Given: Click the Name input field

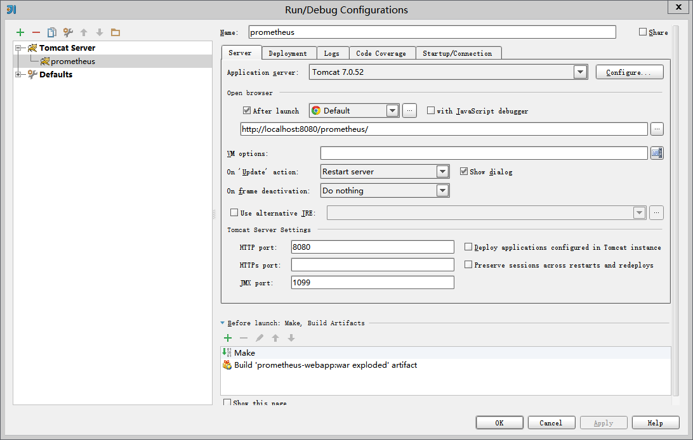Looking at the screenshot, I should point(432,32).
